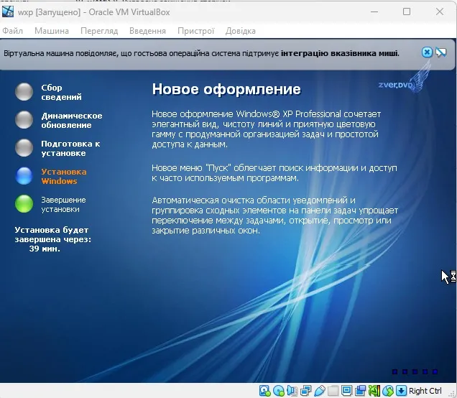The image size is (457, 398).
Task: Click the paragraph about the 'Пуск' menu
Action: click(274, 173)
